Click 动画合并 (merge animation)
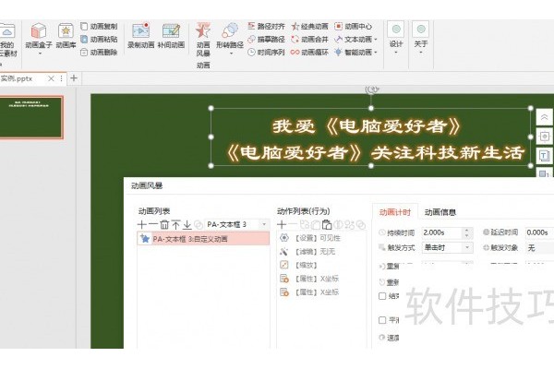Image resolution: width=554 pixels, height=369 pixels. click(310, 39)
